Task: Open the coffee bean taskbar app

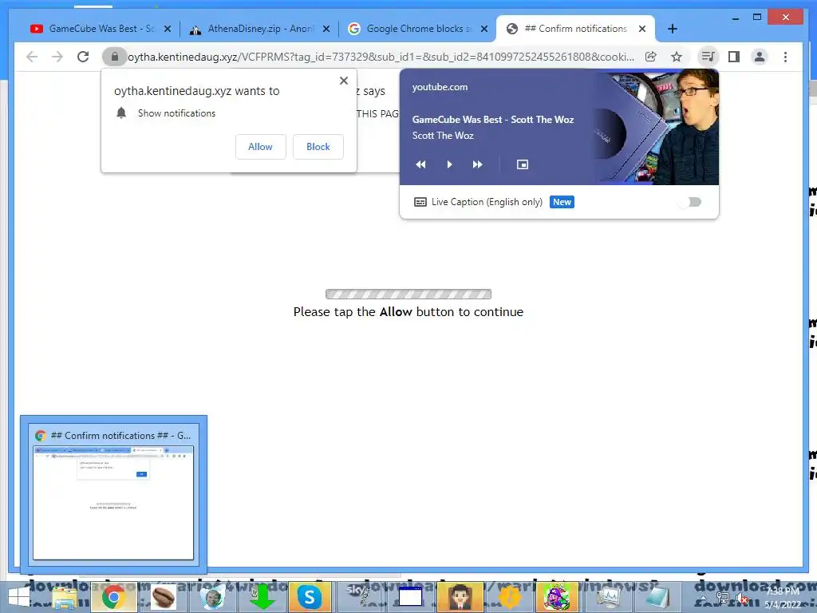Action: (163, 597)
